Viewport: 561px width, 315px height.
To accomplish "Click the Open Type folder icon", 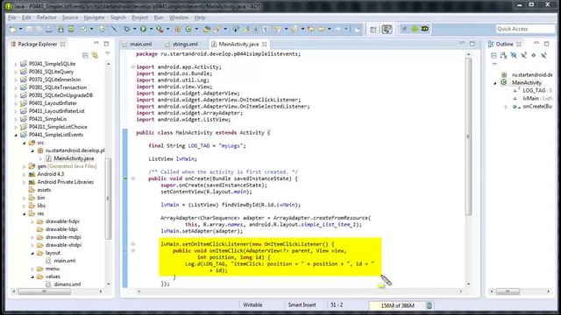I will point(207,29).
